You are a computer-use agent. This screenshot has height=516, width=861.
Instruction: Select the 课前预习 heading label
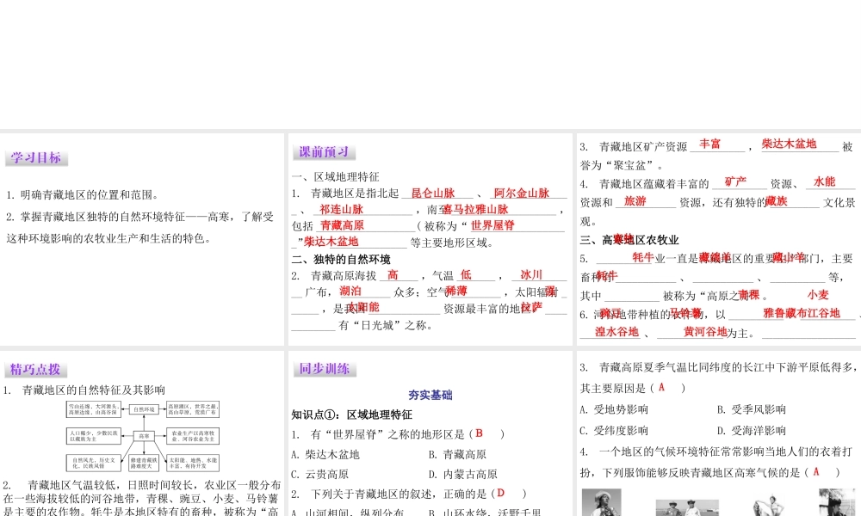[x=325, y=152]
